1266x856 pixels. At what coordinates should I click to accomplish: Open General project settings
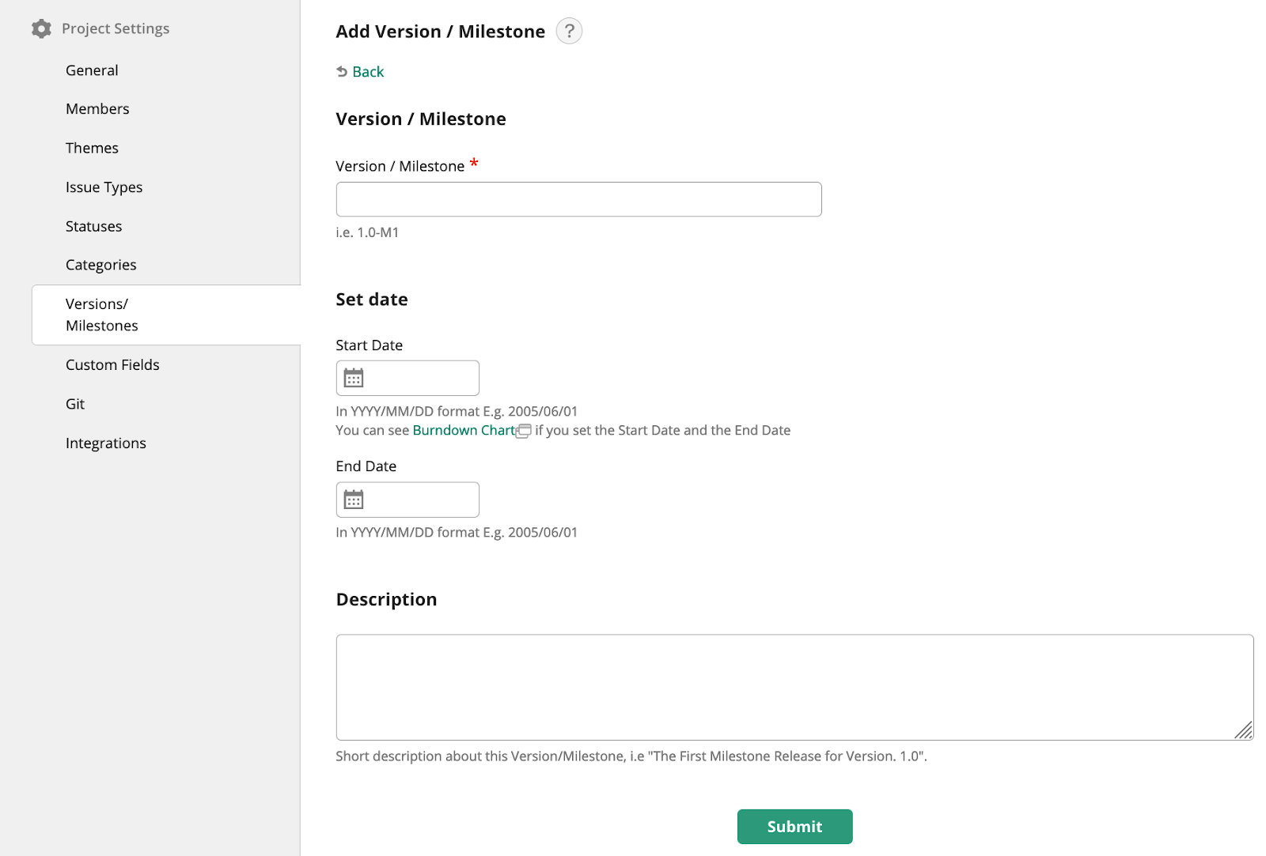point(92,70)
